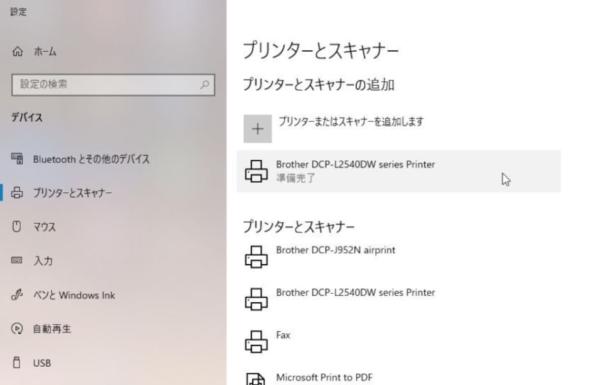Image resolution: width=609 pixels, height=385 pixels.
Task: Select Brother DCP-J952N airprint
Action: (335, 250)
